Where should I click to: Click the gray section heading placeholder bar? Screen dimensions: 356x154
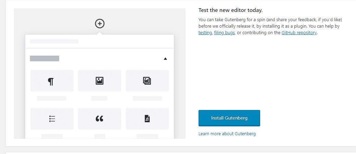tap(44, 58)
